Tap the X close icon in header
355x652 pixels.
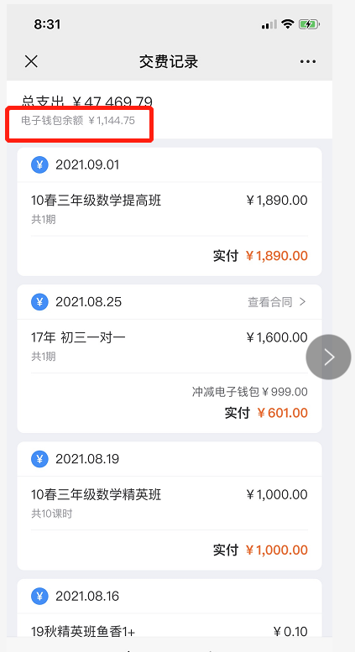pyautogui.click(x=31, y=61)
